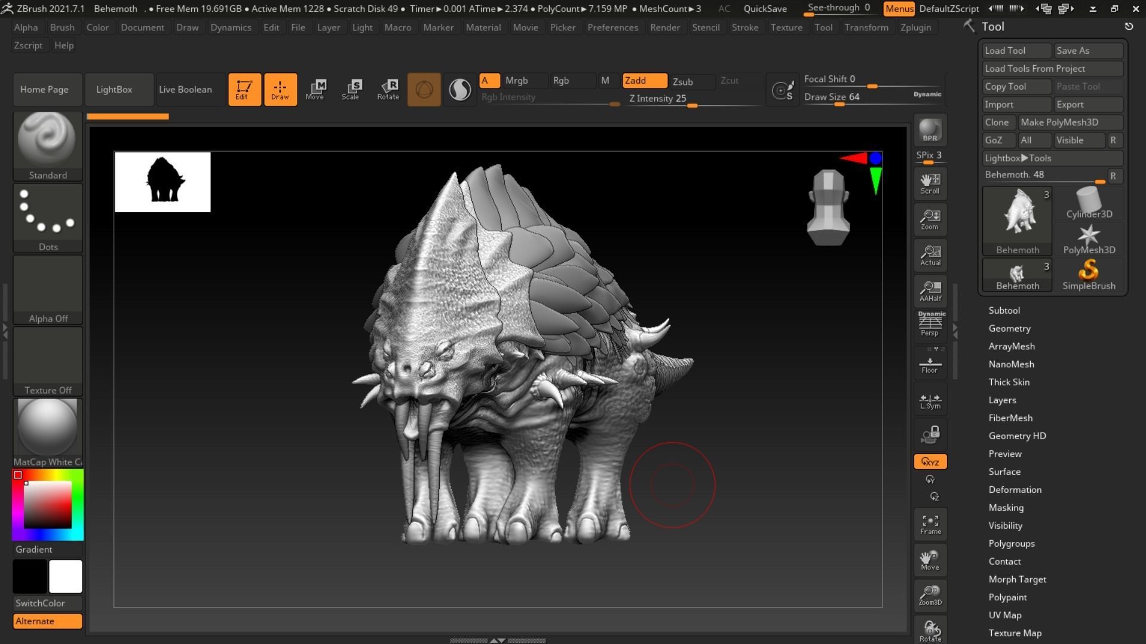The width and height of the screenshot is (1146, 644).
Task: Expand the Deformation section
Action: [1015, 489]
